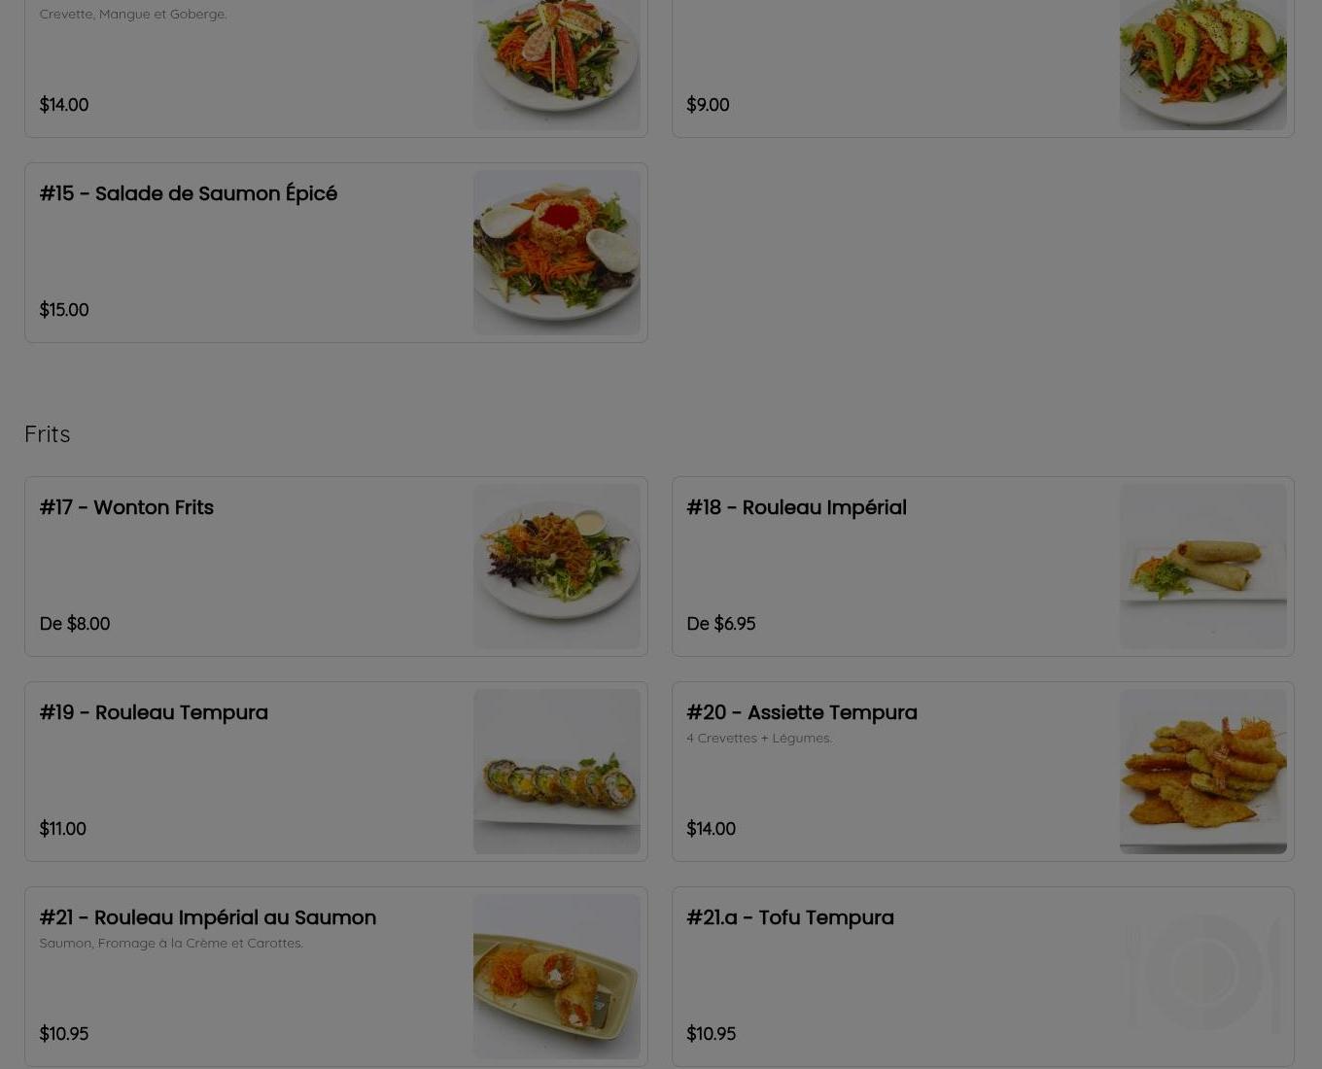Click the De $6.95 price on Rouleau Impérial

tap(721, 624)
